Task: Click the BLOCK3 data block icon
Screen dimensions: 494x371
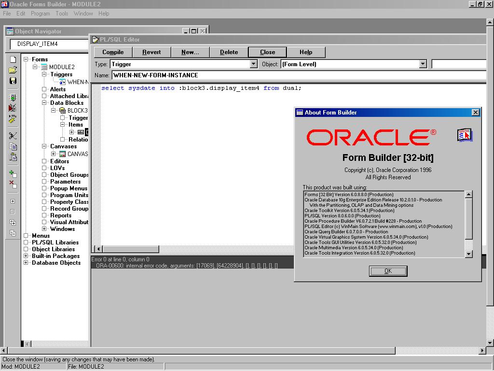Action: [x=62, y=111]
